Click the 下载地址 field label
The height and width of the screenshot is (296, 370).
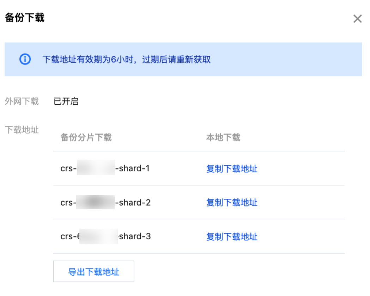(x=22, y=130)
